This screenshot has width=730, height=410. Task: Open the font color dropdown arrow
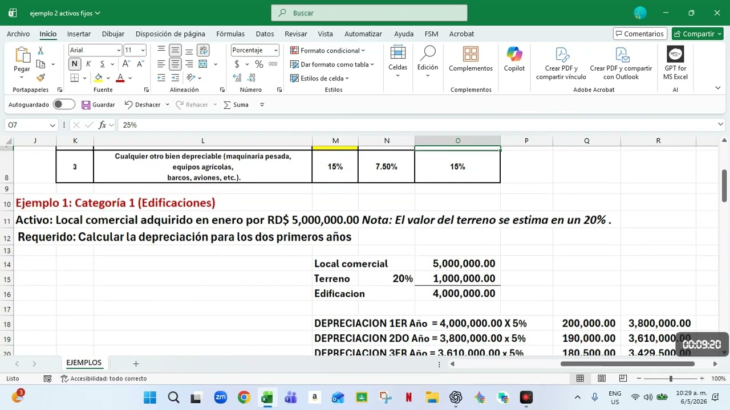click(130, 78)
